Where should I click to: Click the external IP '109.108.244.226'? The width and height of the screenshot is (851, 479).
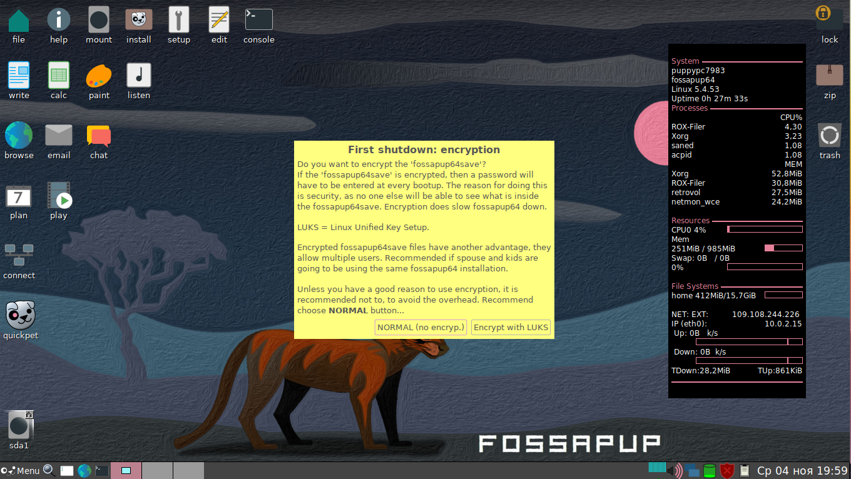[765, 315]
